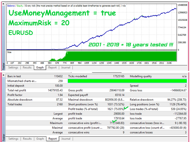Image resolution: width=190 pixels, height=142 pixels.
Task: Click the 15488308 top axis value
Action: [x=182, y=5]
